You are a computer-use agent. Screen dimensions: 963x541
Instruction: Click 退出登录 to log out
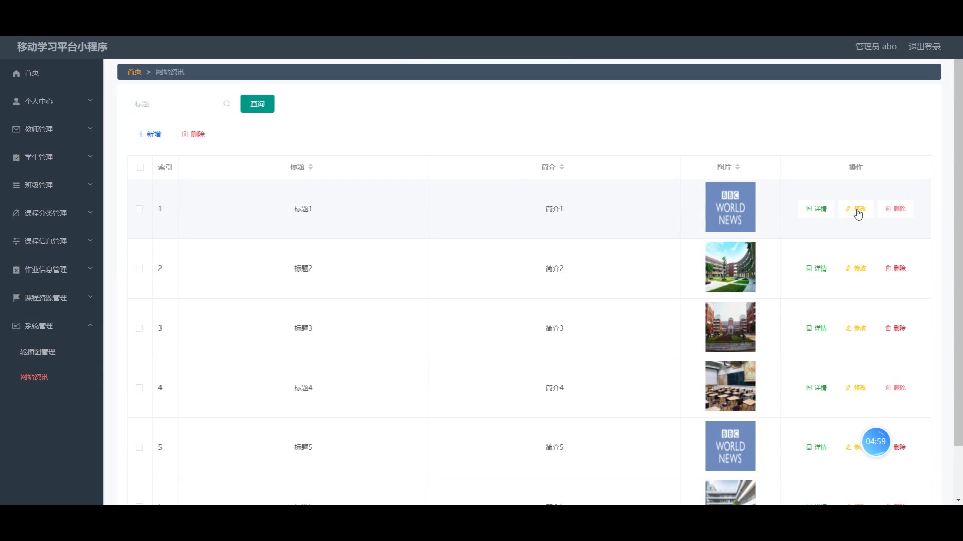click(x=924, y=47)
